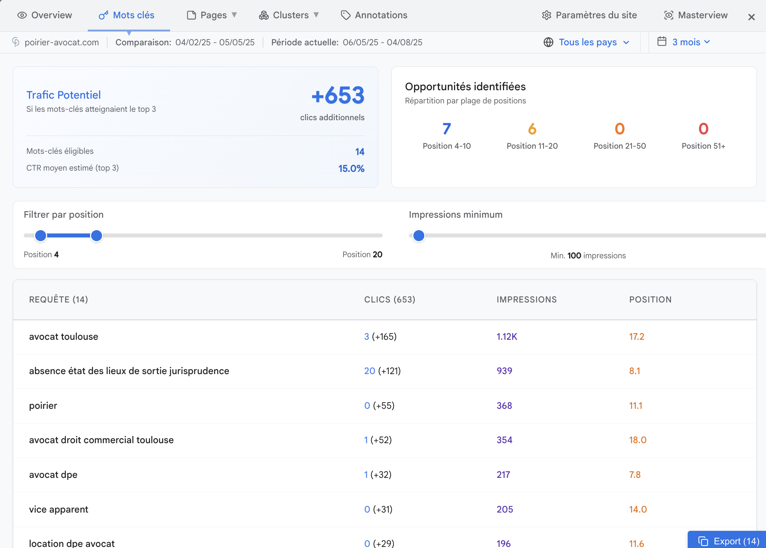Image resolution: width=766 pixels, height=548 pixels.
Task: Select the avocat droit commercial toulouse row
Action: [385, 440]
